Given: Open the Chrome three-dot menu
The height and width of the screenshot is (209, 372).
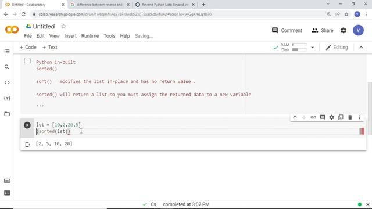Looking at the screenshot, I should click(366, 14).
